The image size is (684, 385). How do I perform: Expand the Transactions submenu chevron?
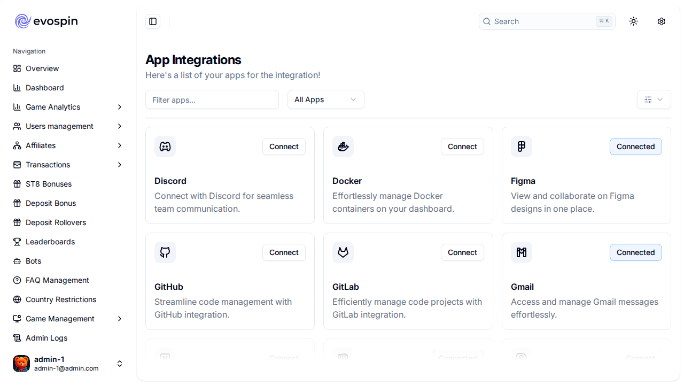(x=120, y=165)
